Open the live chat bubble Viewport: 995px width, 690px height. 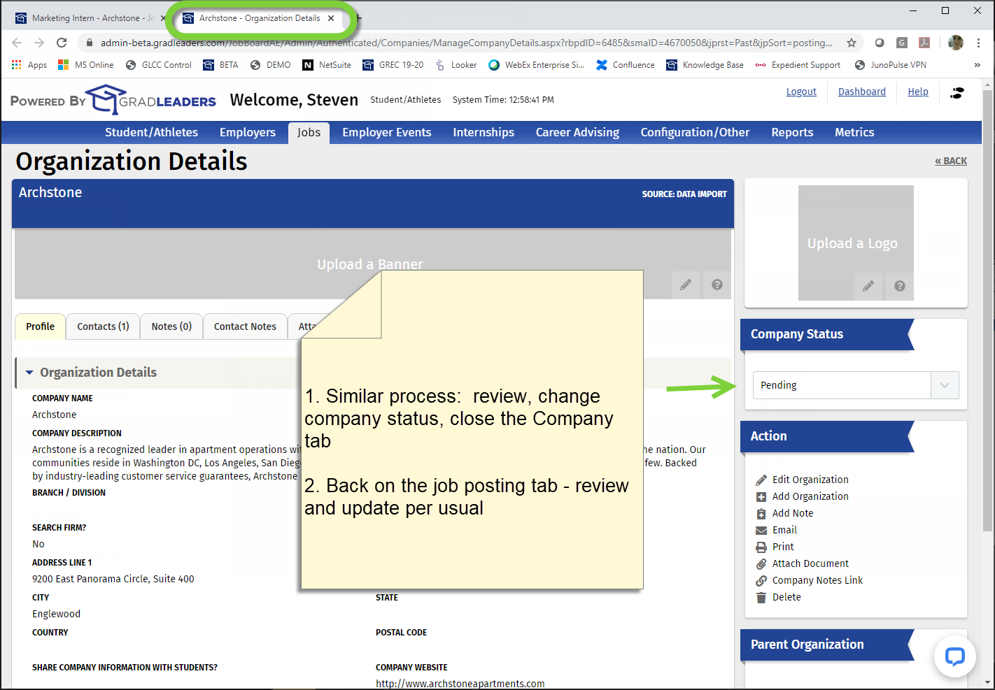[955, 656]
